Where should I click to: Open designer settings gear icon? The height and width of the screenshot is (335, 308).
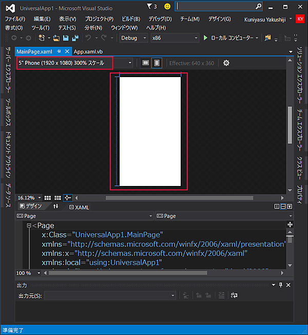[x=226, y=63]
